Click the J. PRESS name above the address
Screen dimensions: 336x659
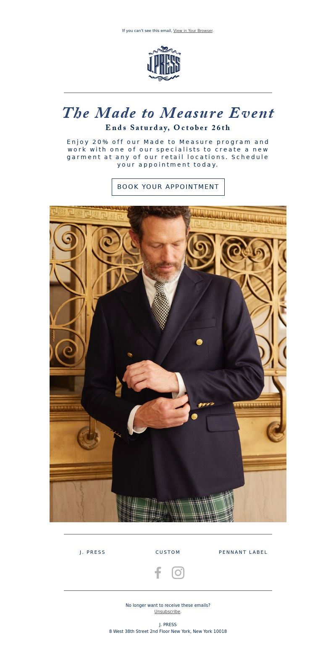tap(168, 624)
